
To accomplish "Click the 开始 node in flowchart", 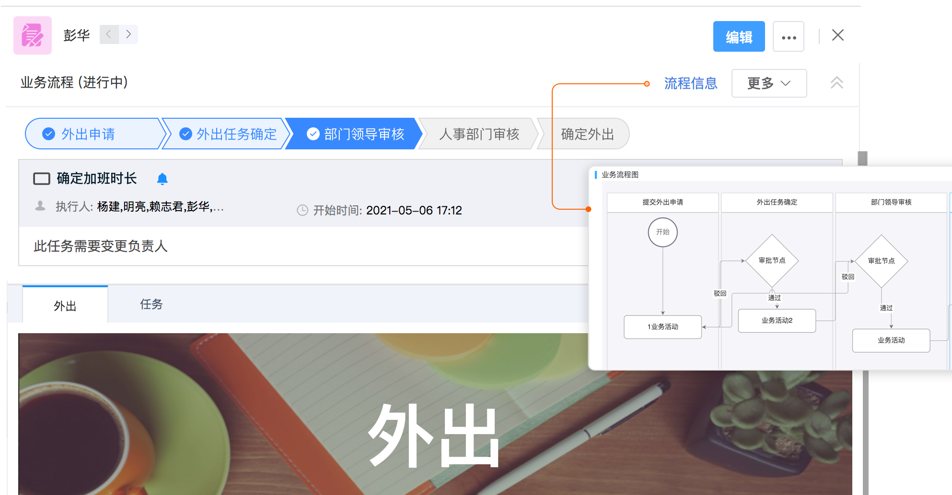I will (663, 232).
